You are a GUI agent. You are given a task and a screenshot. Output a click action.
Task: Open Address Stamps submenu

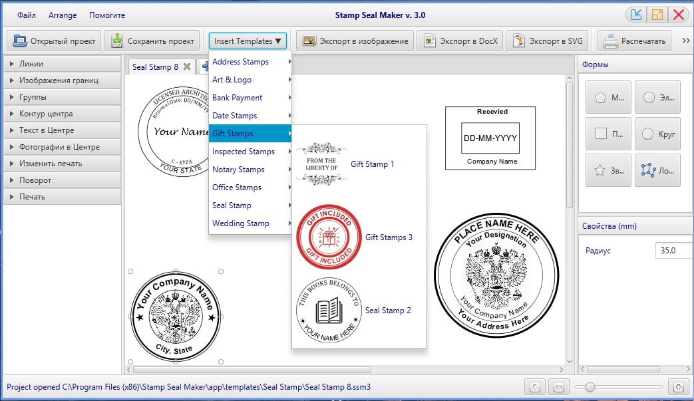pyautogui.click(x=250, y=61)
